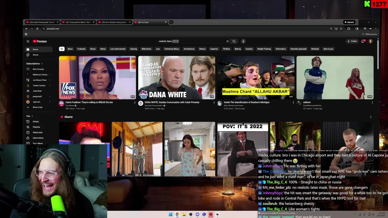Open the POV: IT'S 2022 short
This screenshot has height=218, width=388.
pyautogui.click(x=242, y=149)
